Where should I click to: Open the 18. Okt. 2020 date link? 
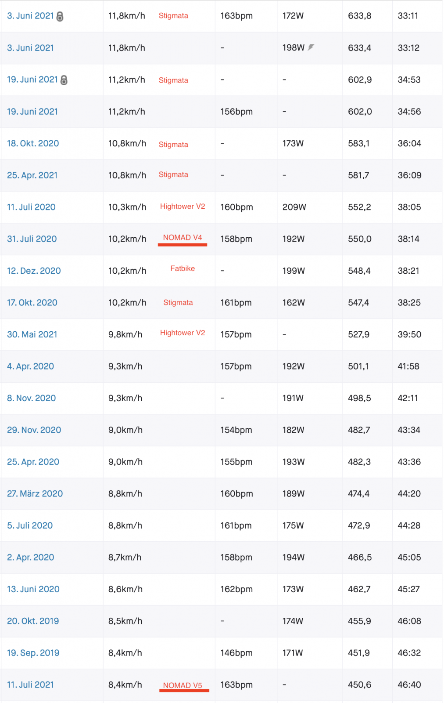[x=33, y=143]
